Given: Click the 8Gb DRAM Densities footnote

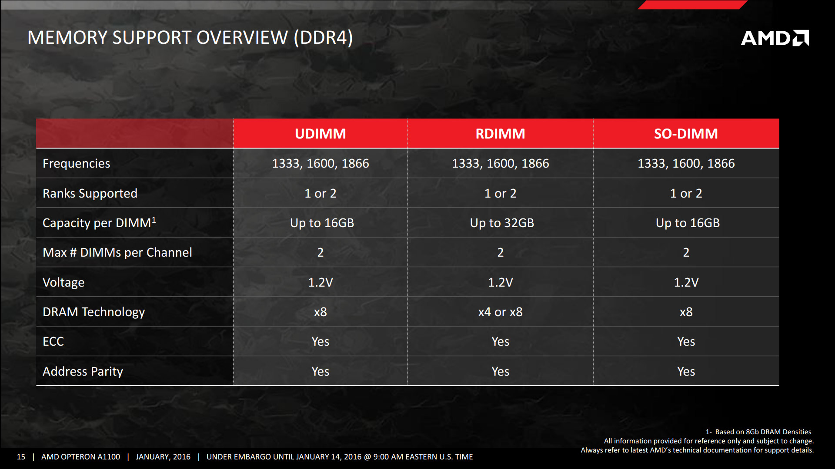Looking at the screenshot, I should (x=758, y=432).
